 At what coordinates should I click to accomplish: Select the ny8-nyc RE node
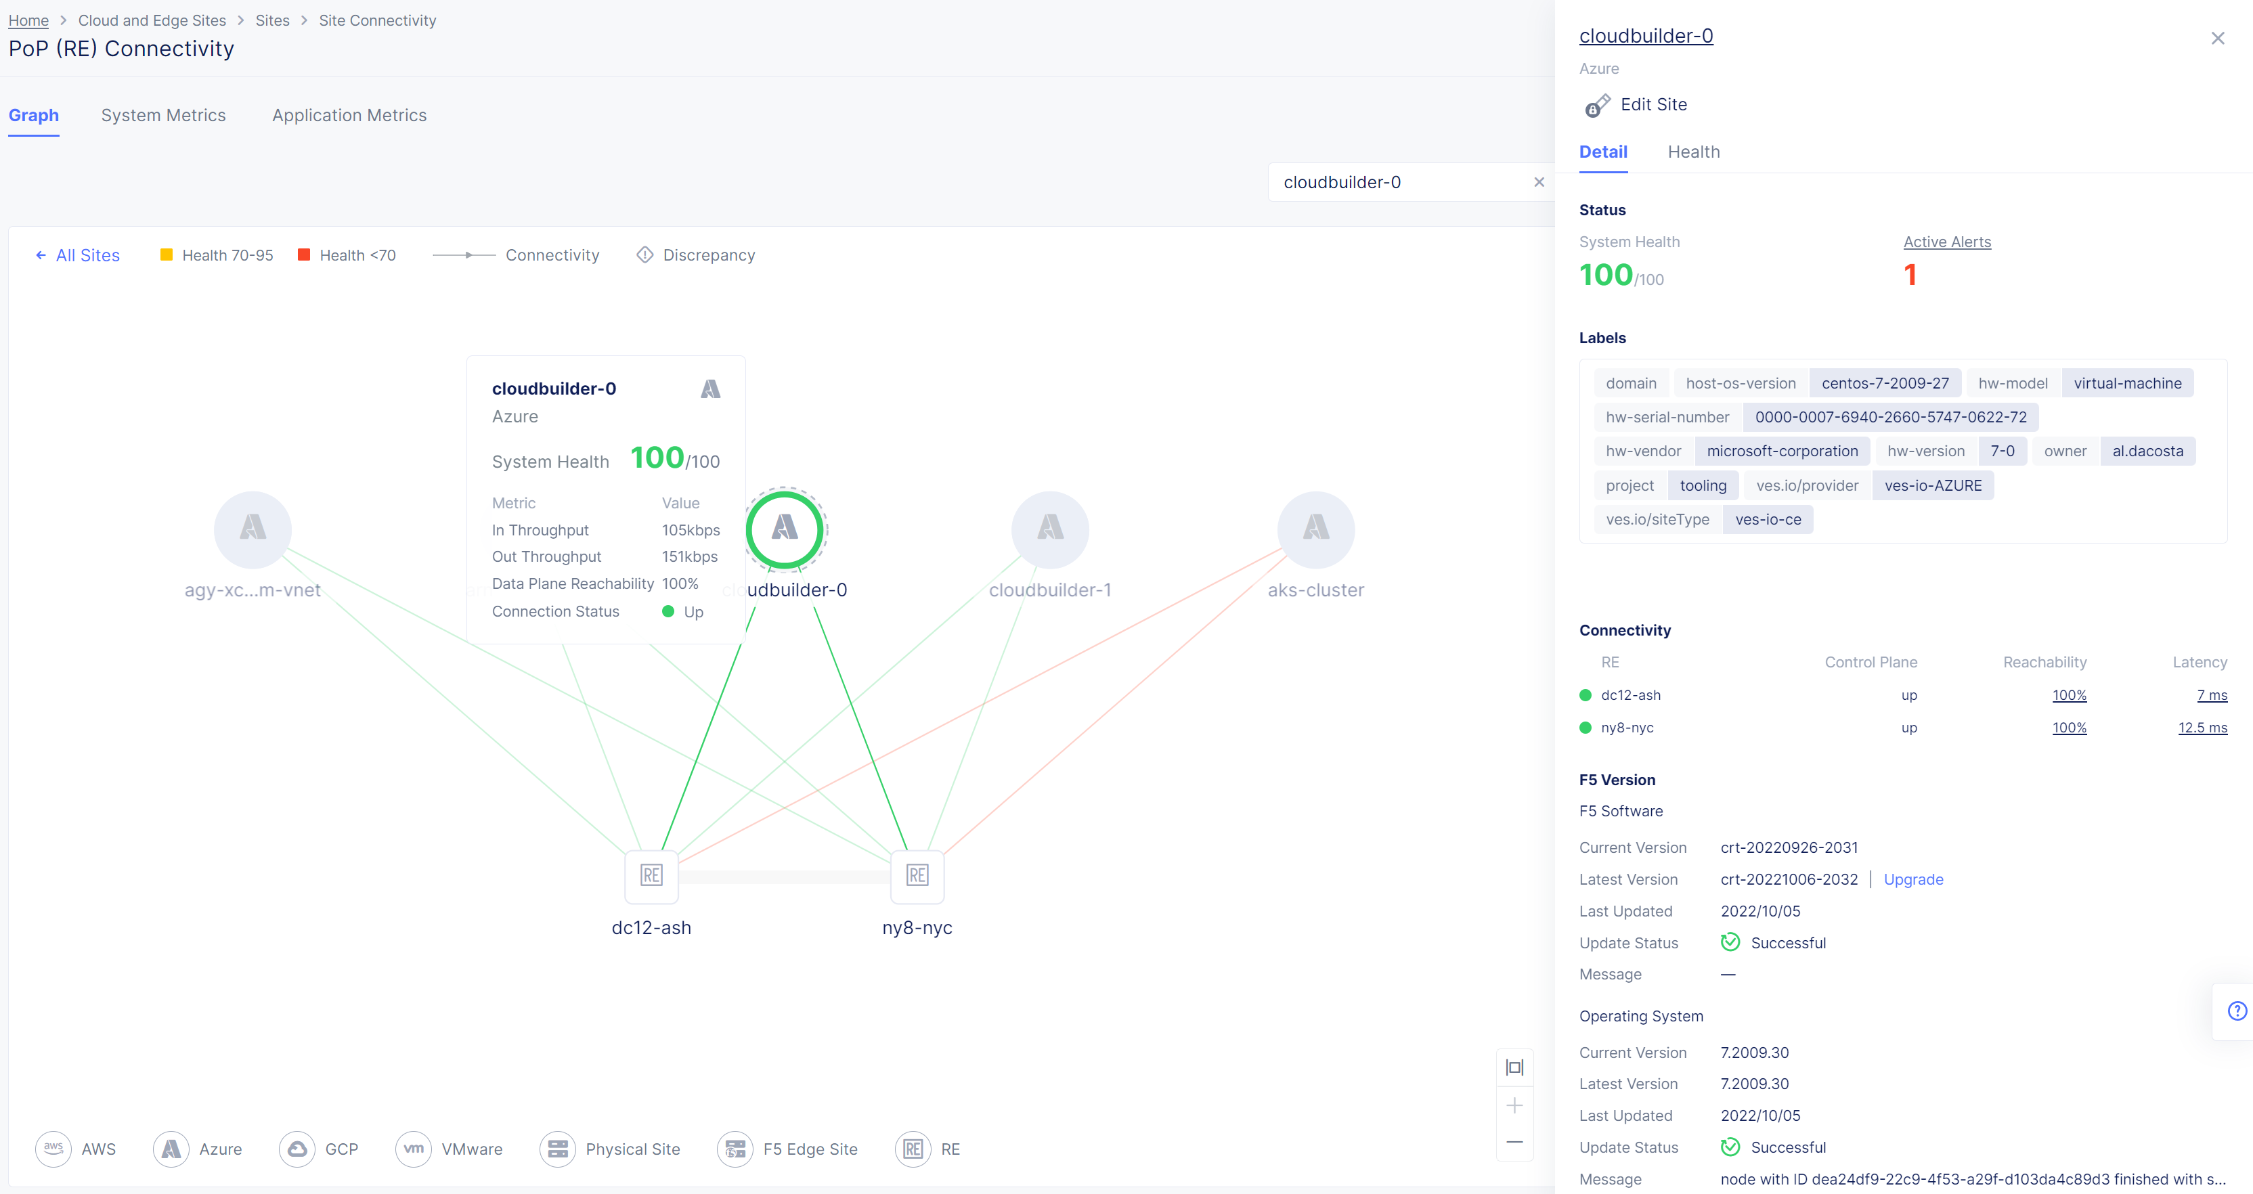pyautogui.click(x=917, y=876)
